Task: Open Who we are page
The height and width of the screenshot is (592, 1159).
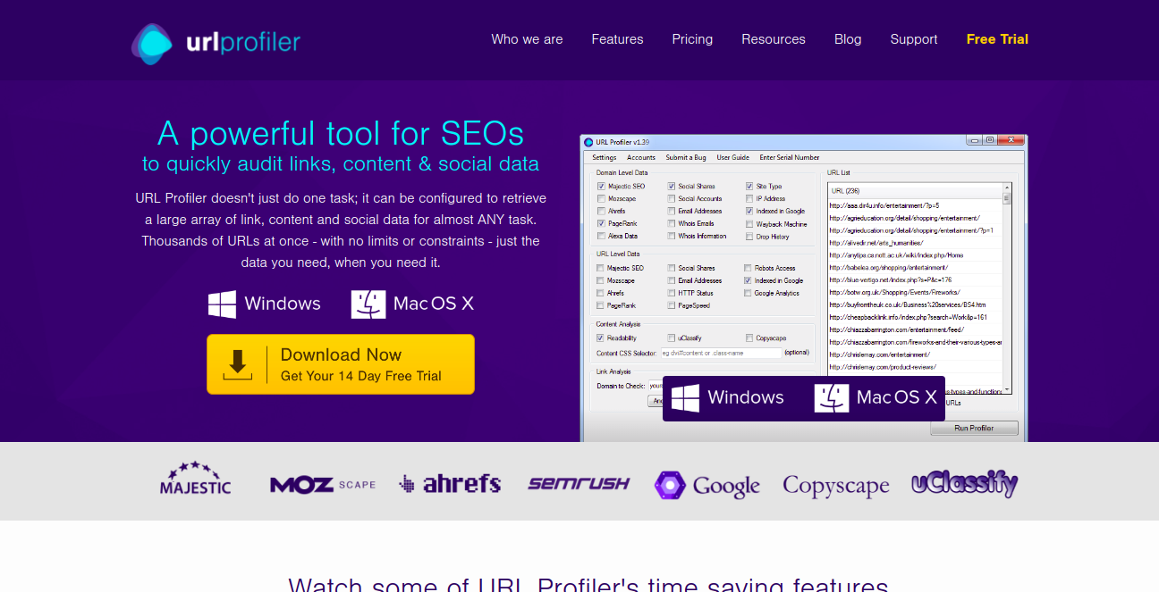Action: (x=527, y=39)
